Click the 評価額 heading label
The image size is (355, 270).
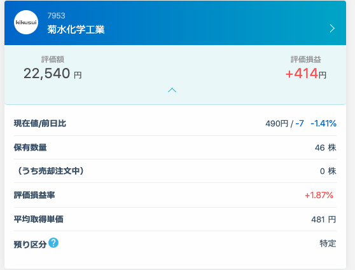[x=53, y=59]
